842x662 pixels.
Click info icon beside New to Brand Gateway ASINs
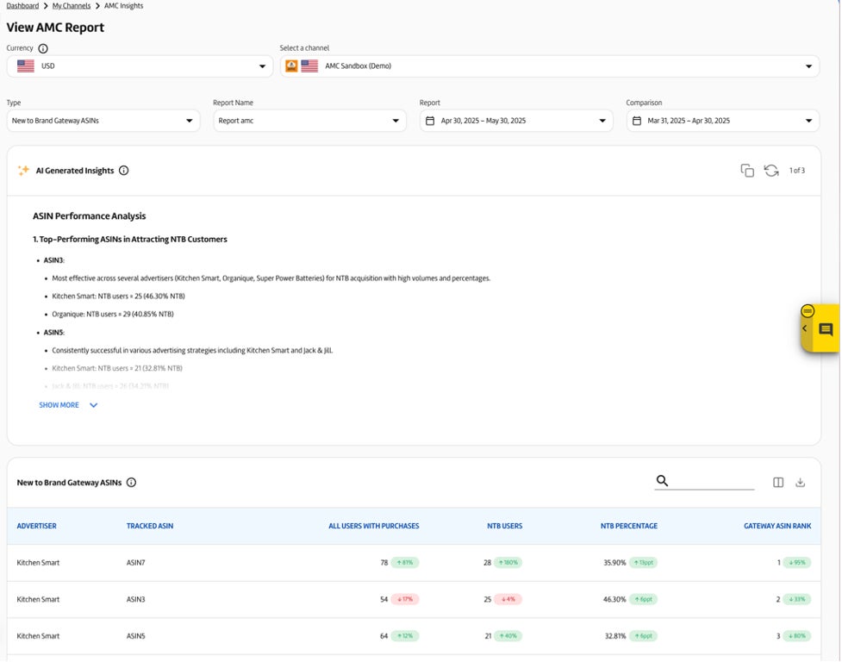131,483
